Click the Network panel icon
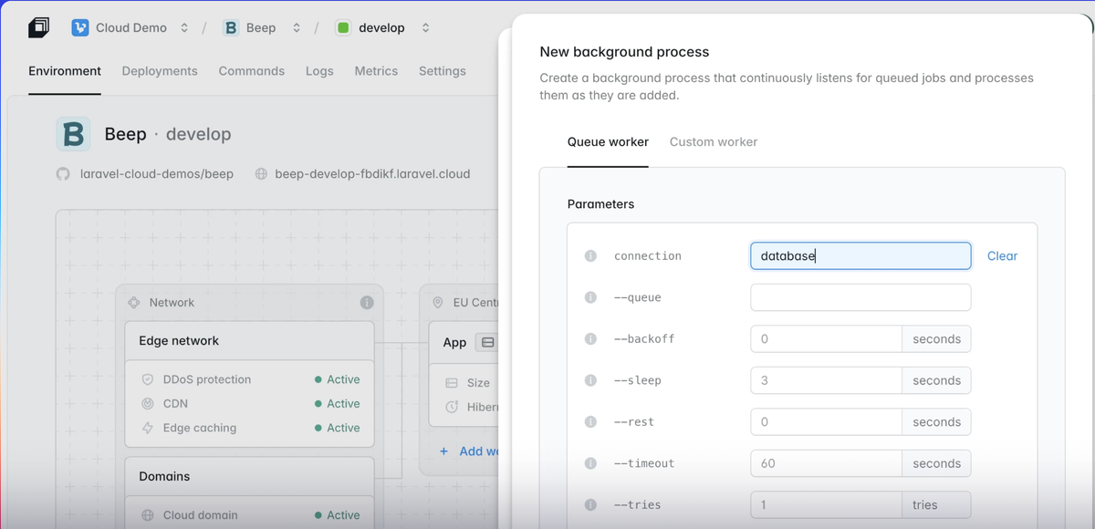1095x529 pixels. [133, 302]
